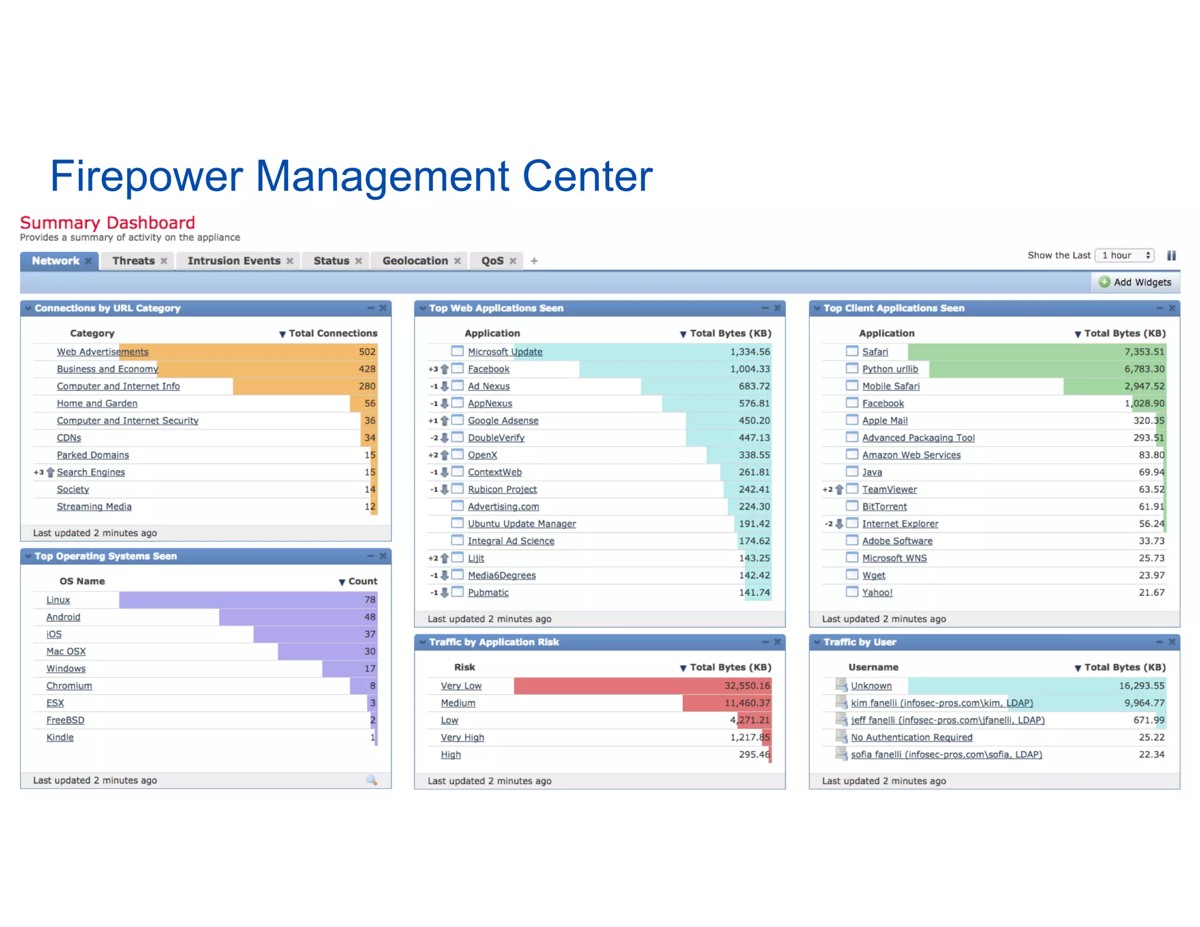Click up arrow beside Facebook web application
This screenshot has width=1200, height=927.
[445, 369]
